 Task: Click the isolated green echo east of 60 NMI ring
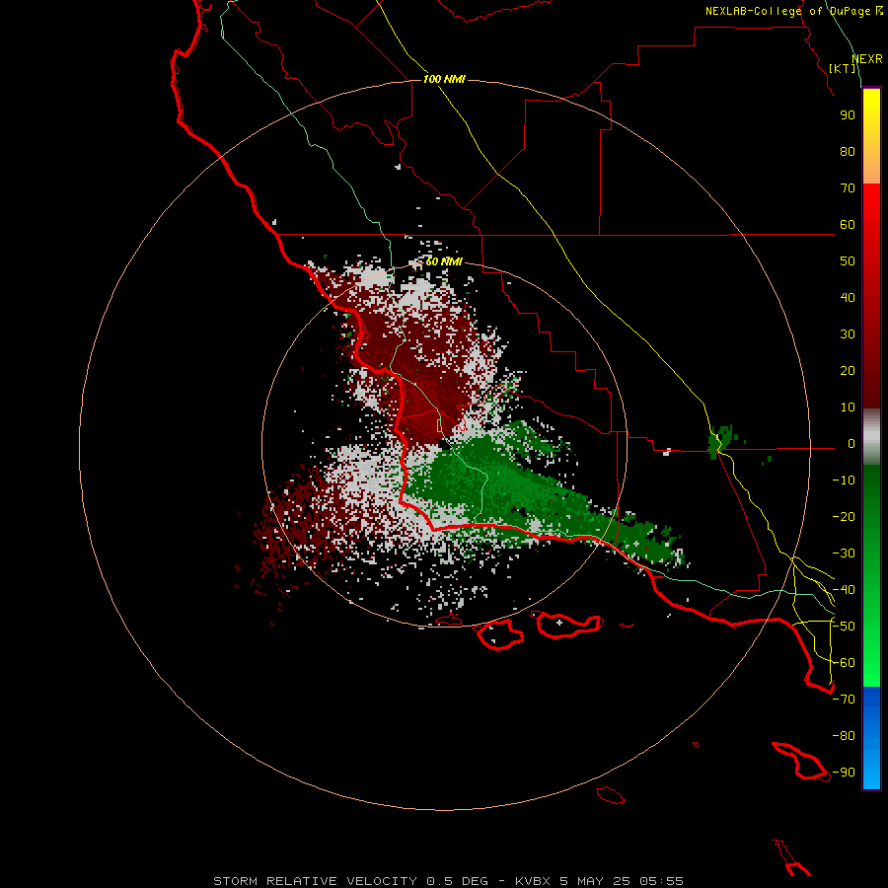[x=720, y=441]
